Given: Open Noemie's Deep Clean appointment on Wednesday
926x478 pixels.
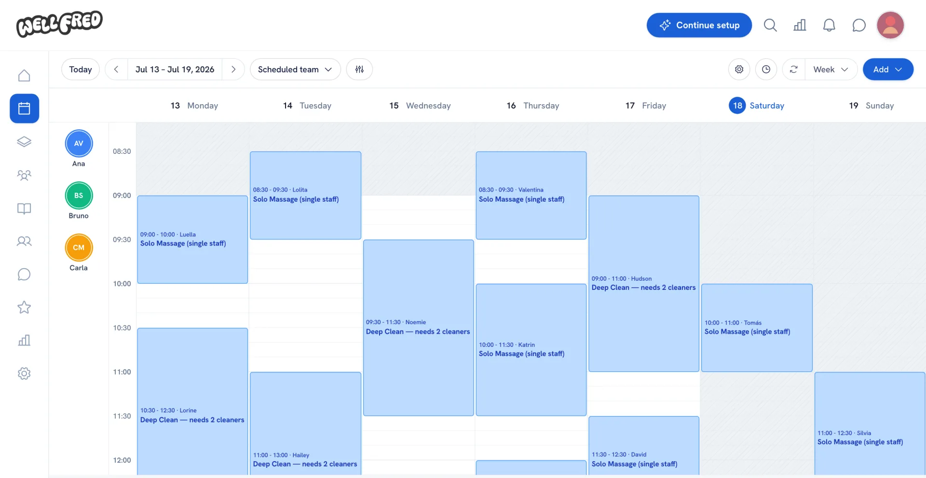Looking at the screenshot, I should pos(418,328).
